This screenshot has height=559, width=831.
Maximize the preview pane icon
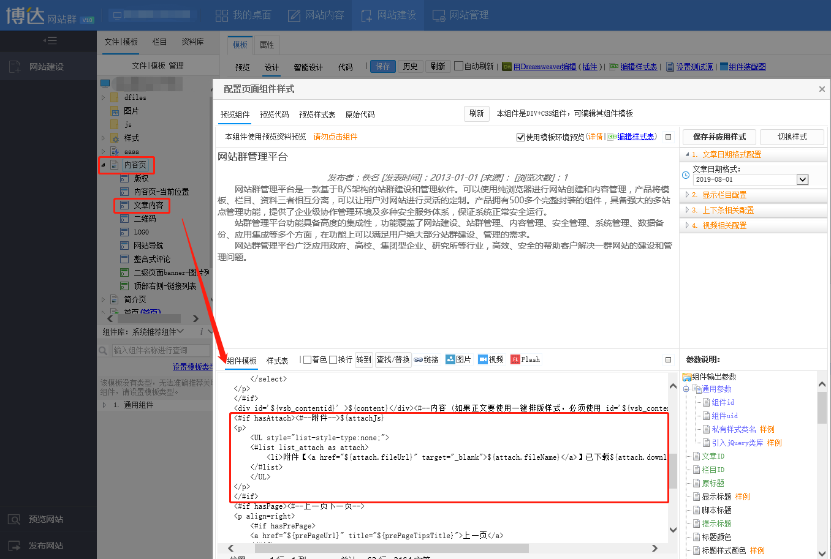click(668, 137)
